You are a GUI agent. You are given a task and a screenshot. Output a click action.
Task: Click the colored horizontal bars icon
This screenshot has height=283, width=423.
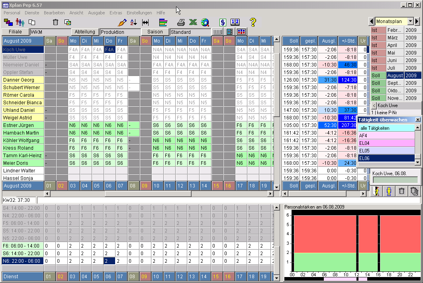click(x=163, y=22)
